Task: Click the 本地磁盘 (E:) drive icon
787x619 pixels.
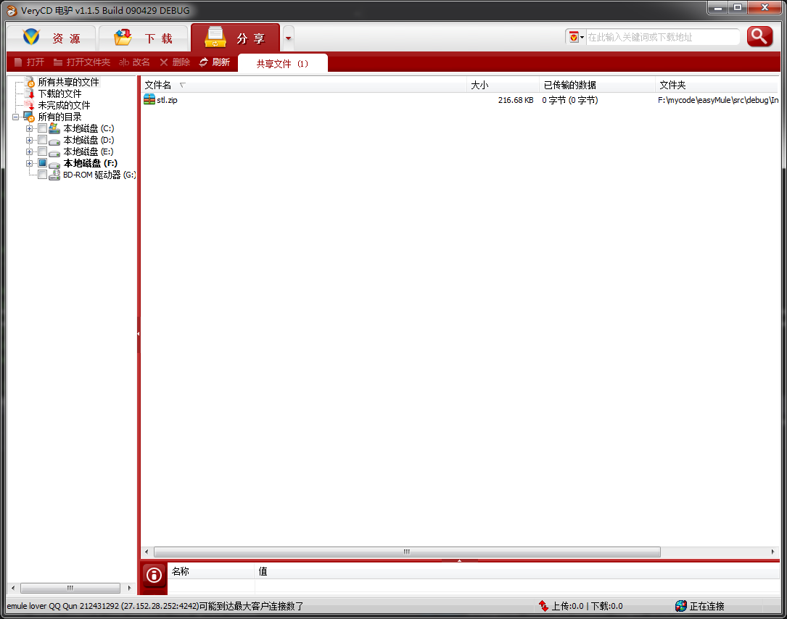Action: (54, 152)
